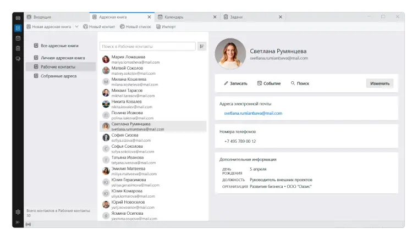The height and width of the screenshot is (240, 417).
Task: Select contact Михаил Тарасов
Action: tap(153, 93)
